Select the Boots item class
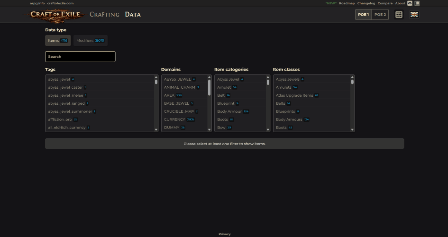 [x=312, y=128]
